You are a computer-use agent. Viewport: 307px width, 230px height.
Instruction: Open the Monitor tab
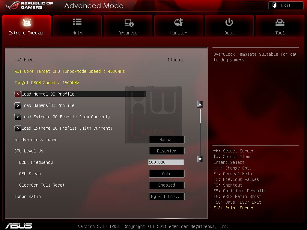[x=179, y=26]
